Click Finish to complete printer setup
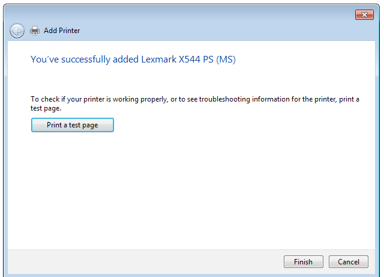Screen dimensions: 384x277 point(303,261)
